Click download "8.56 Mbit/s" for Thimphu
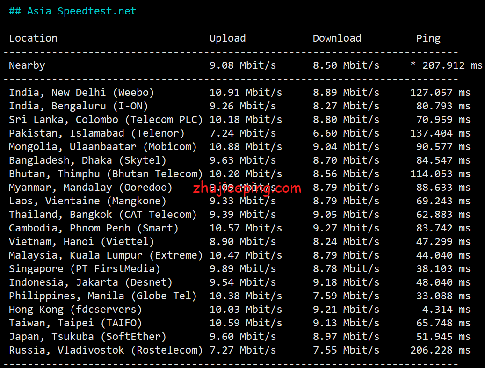The image size is (485, 368). click(346, 174)
